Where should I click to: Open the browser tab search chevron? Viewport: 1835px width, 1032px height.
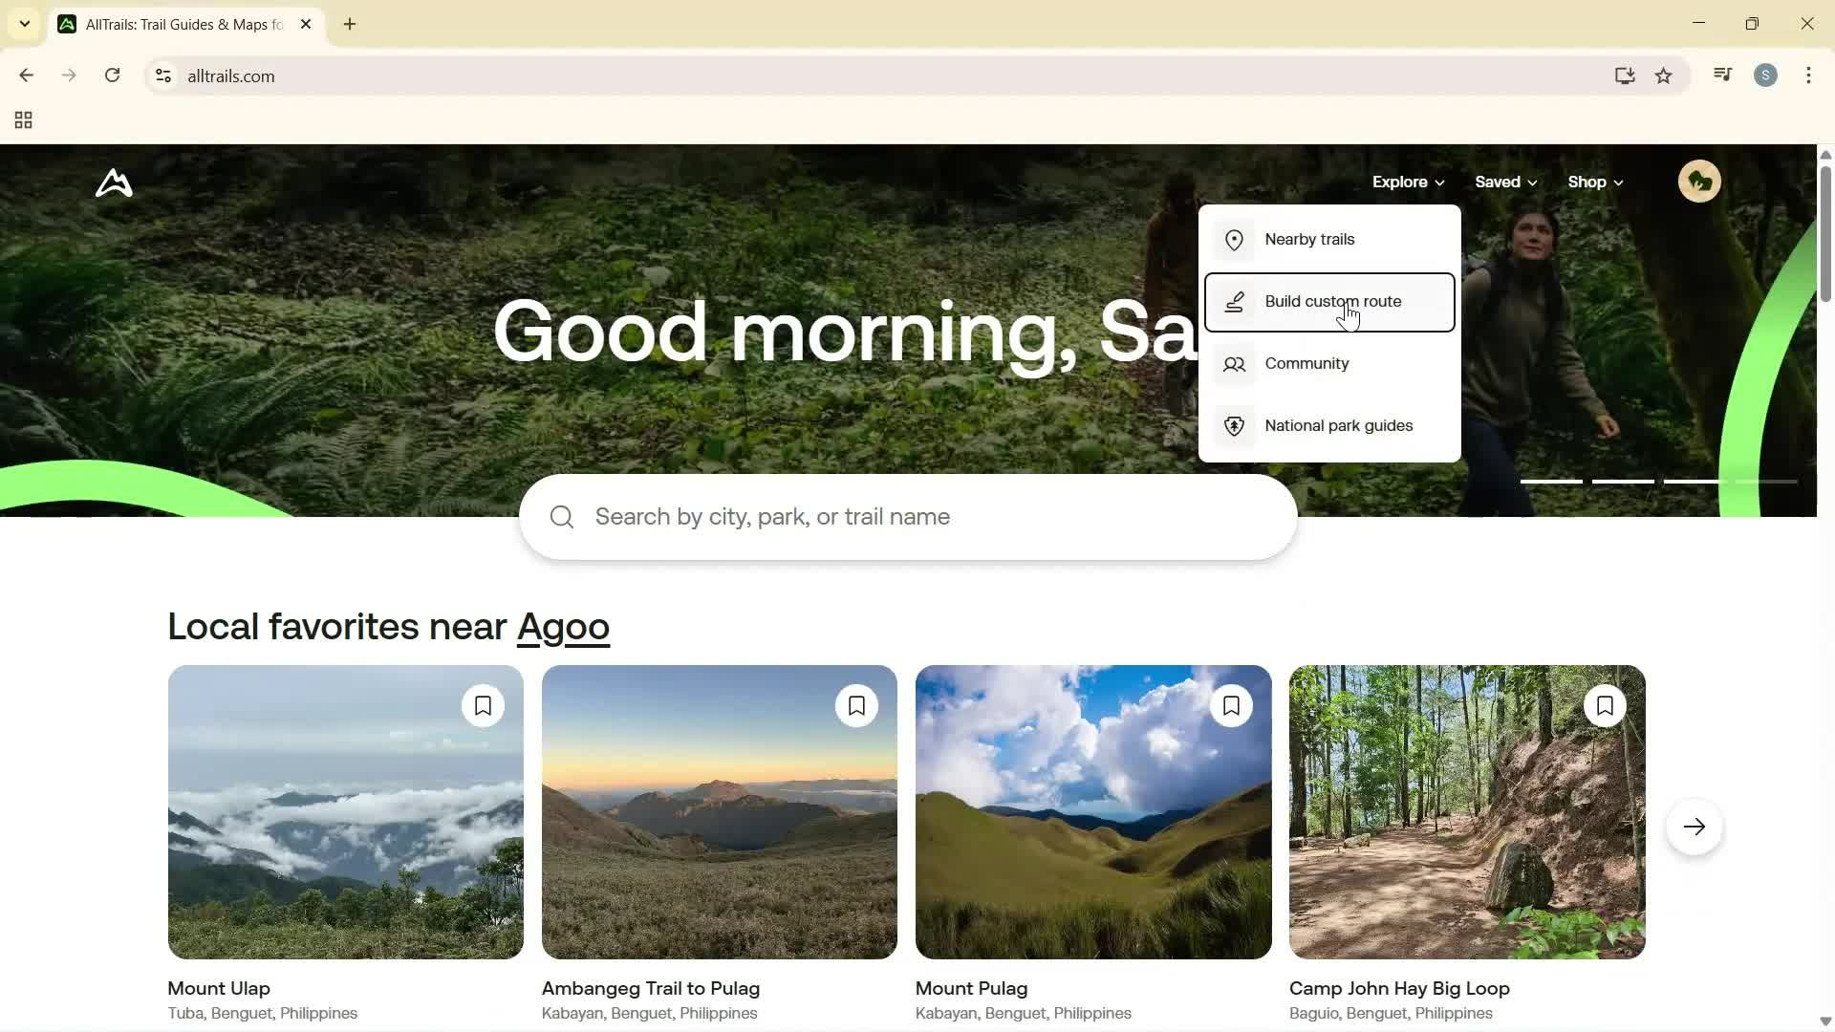pos(25,24)
